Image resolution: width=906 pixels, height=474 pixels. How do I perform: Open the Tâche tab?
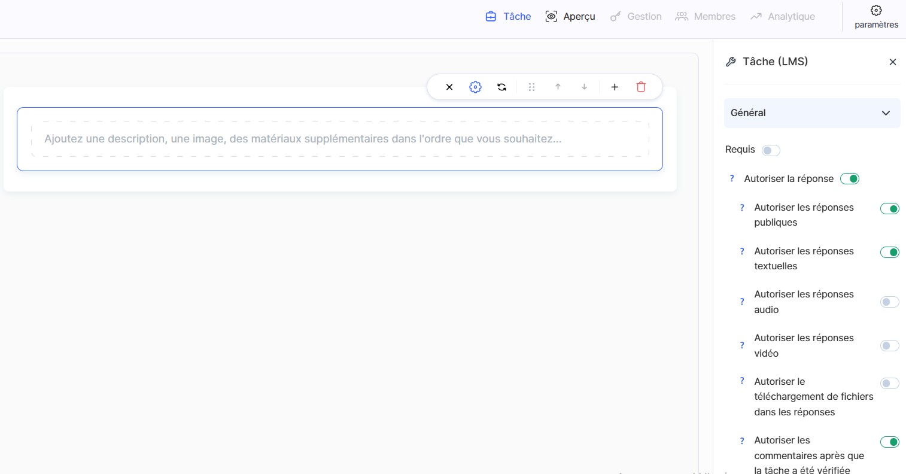click(508, 17)
